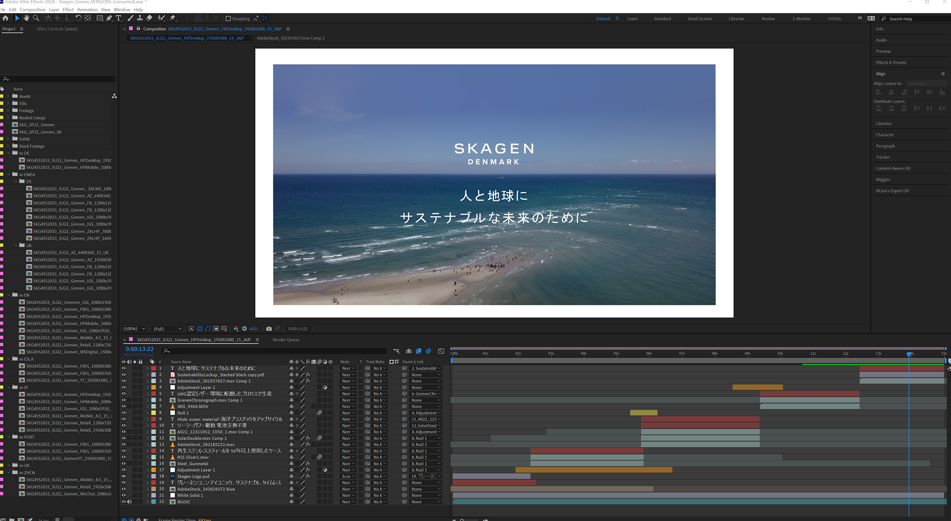Open Parent dropdown of MUSIC layer
The image size is (951, 521).
425,502
